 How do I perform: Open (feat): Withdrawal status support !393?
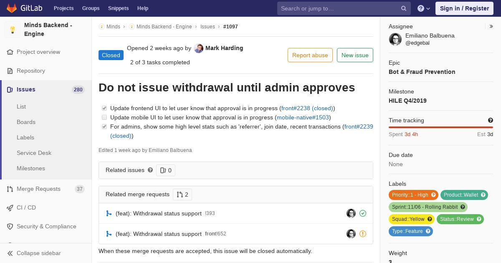pyautogui.click(x=159, y=213)
